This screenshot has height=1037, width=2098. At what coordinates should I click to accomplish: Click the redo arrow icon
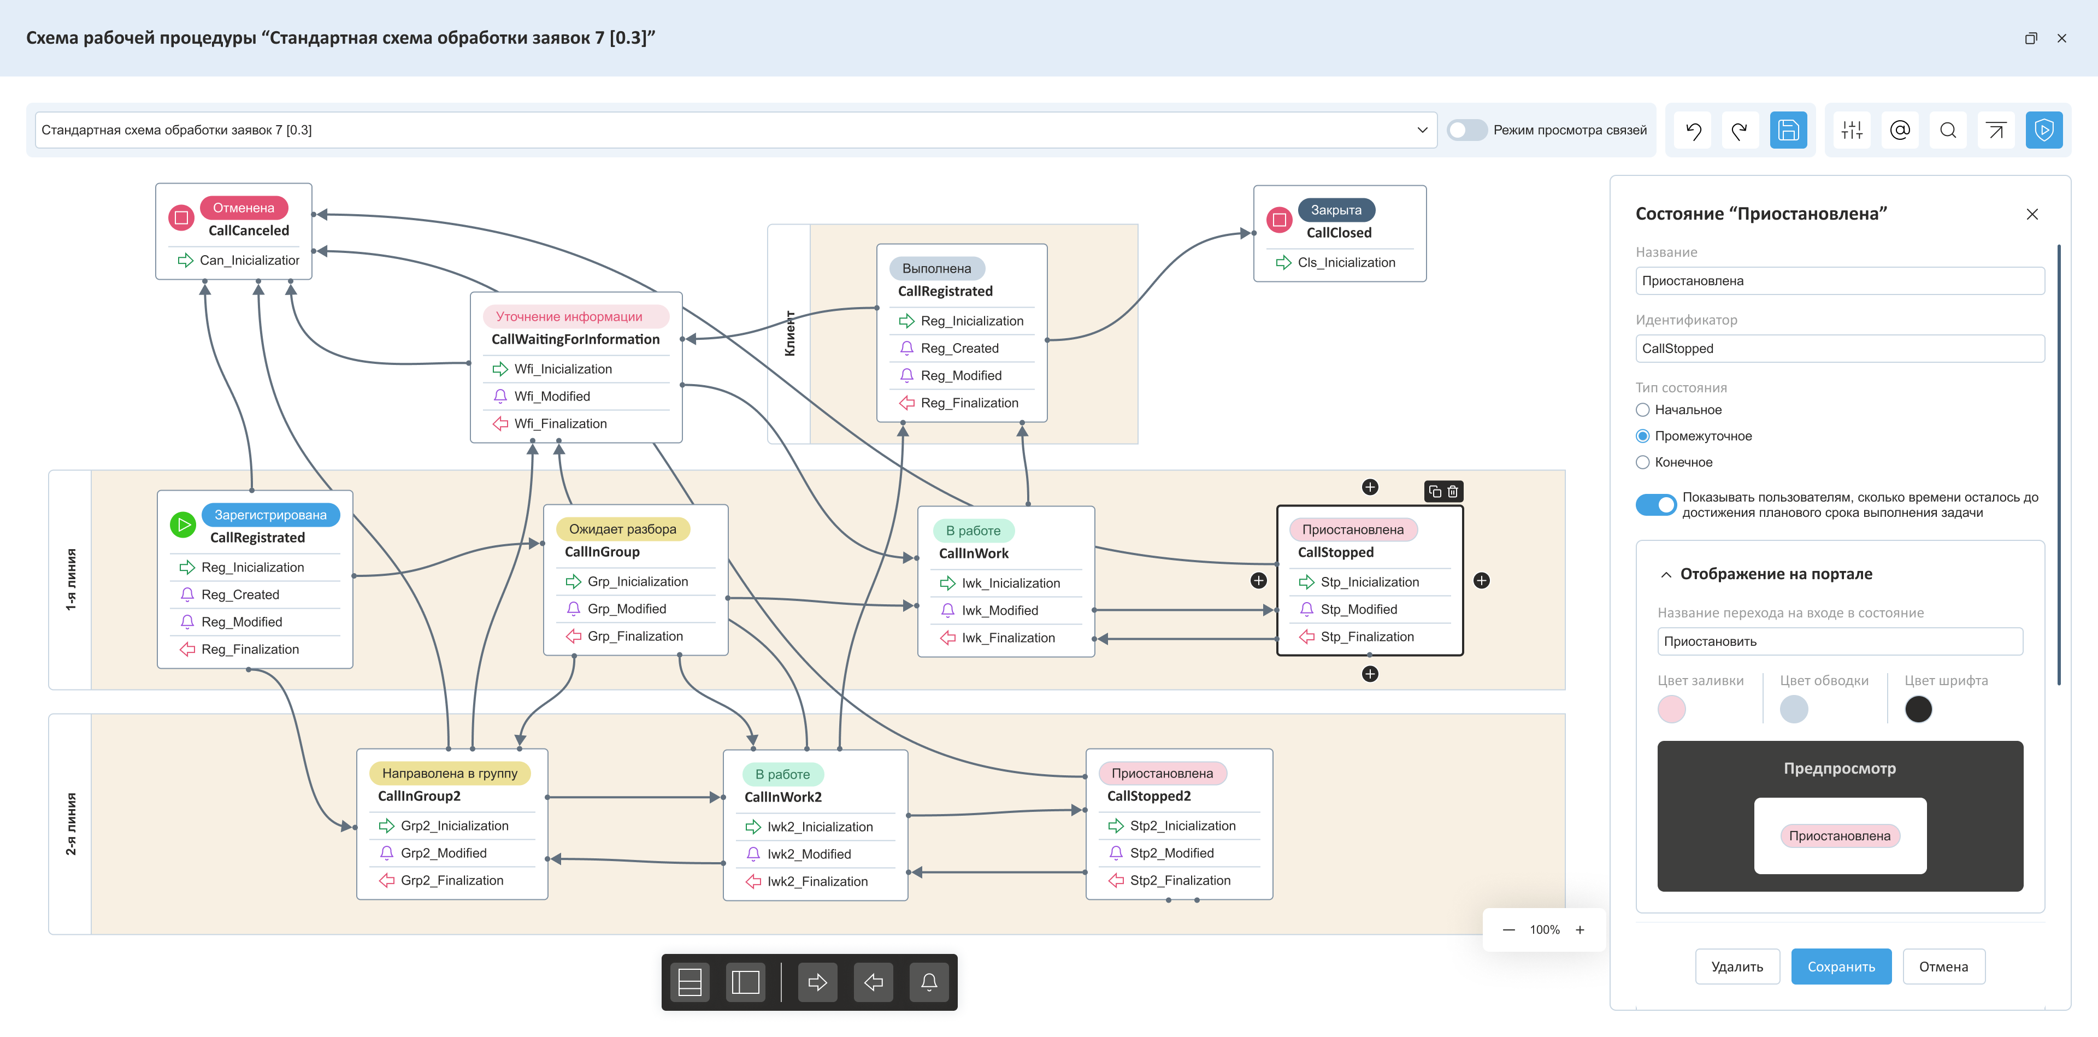coord(1740,131)
